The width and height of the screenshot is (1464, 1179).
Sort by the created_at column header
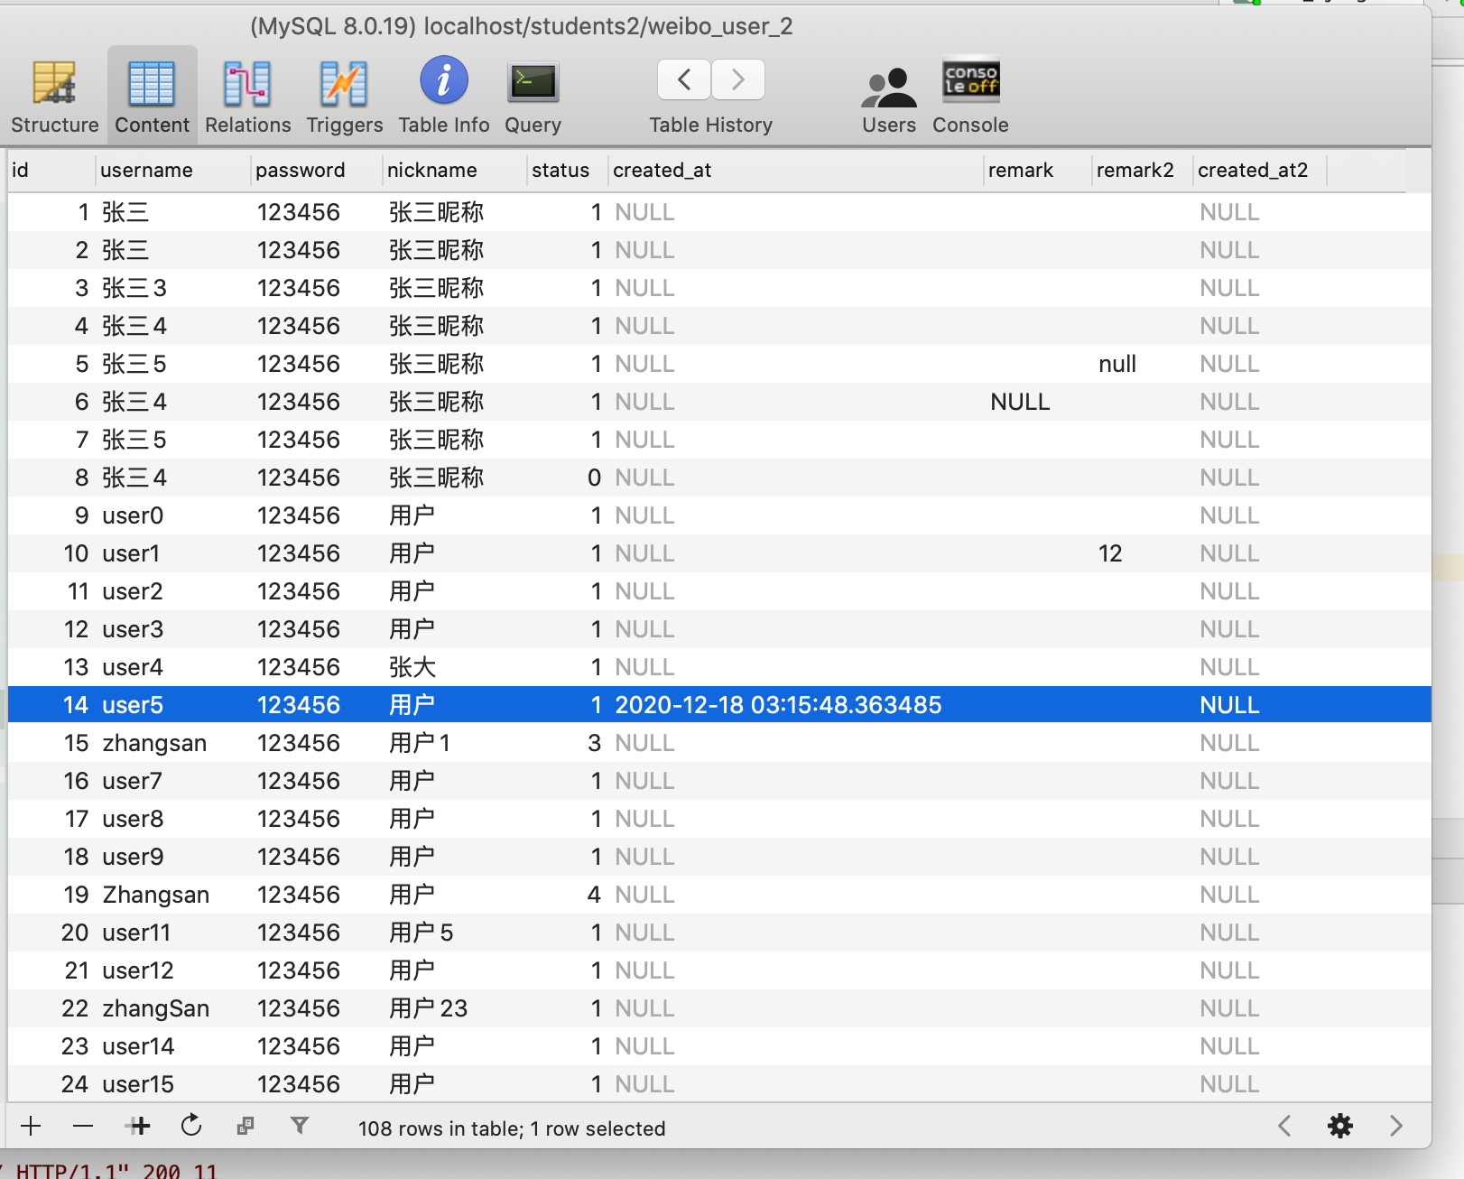(796, 170)
